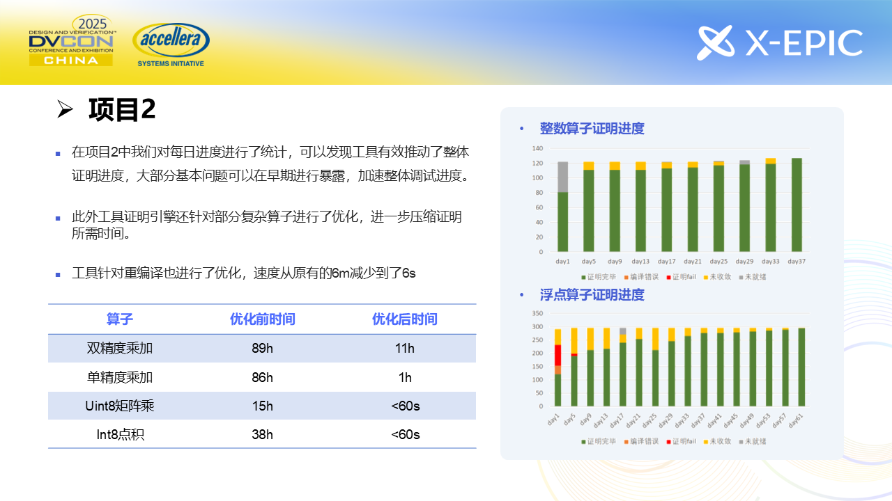Select the 算子 column header

(x=119, y=319)
